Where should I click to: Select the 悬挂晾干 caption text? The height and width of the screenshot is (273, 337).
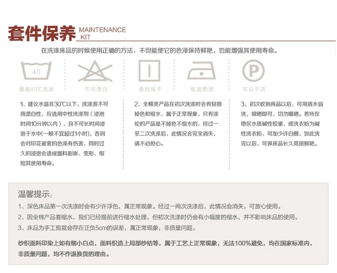[x=150, y=89]
